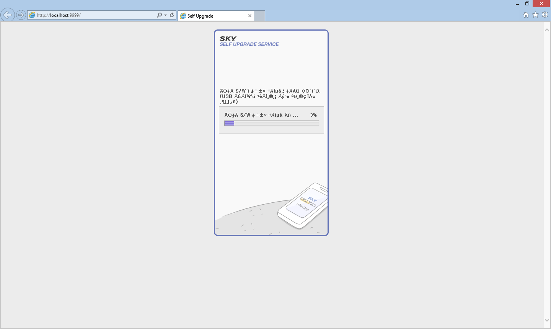Click the SKY logo in the panel
551x329 pixels.
coord(228,39)
